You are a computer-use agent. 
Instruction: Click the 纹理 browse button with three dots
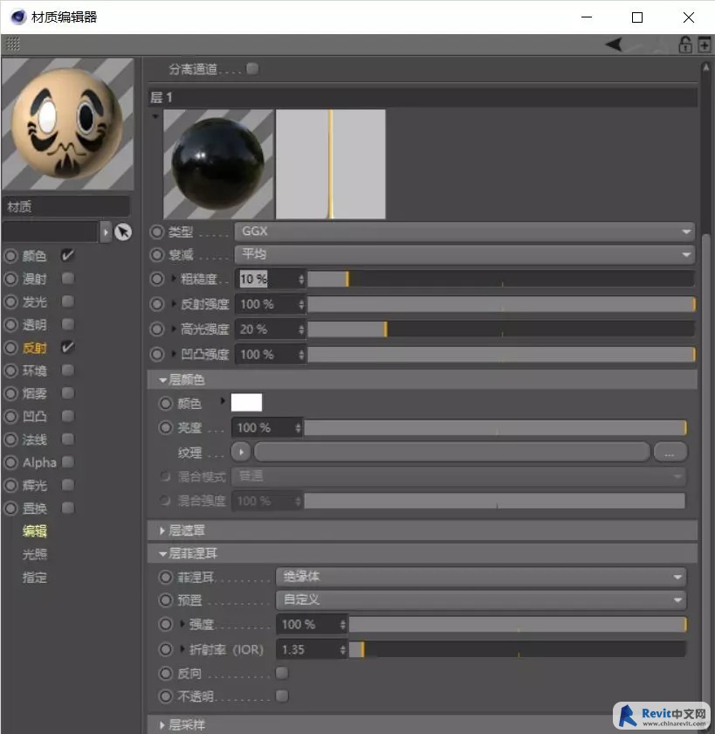(x=670, y=453)
